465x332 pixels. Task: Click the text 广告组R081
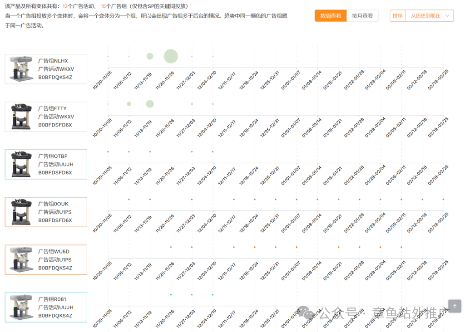point(52,299)
